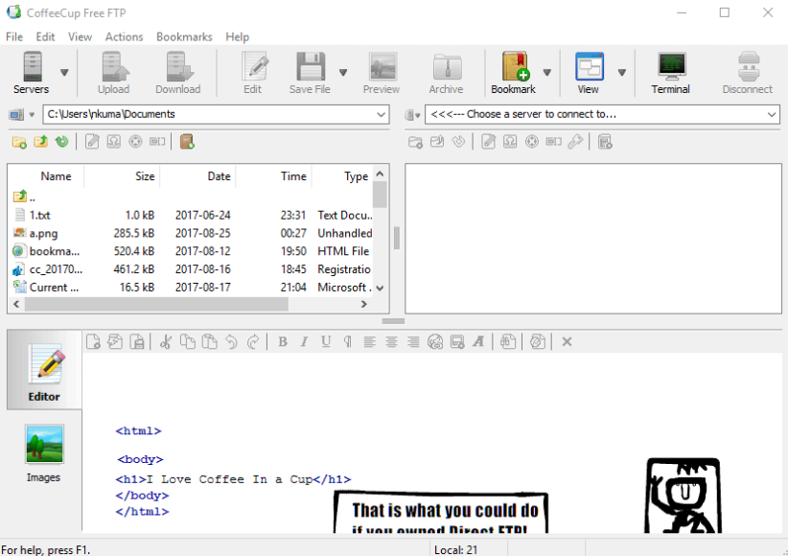
Task: Align text right in editor
Action: tap(413, 342)
